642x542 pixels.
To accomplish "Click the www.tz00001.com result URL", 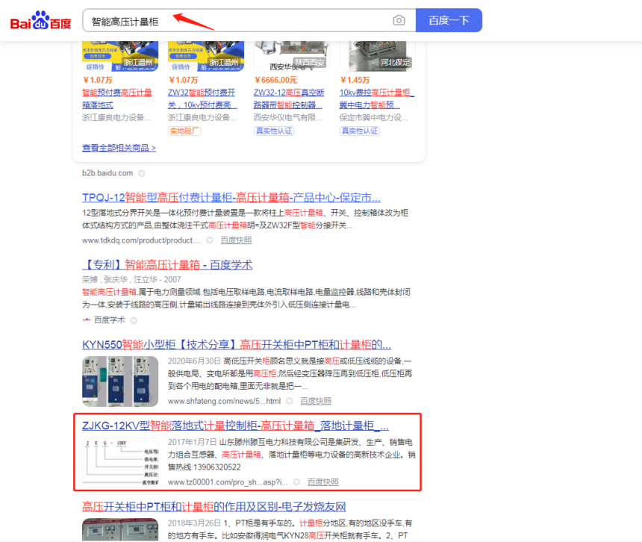I will click(x=228, y=482).
